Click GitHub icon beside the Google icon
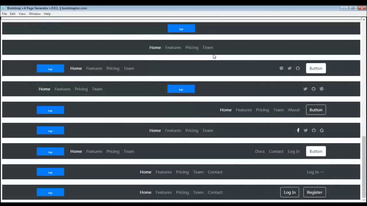Image resolution: width=367 pixels, height=206 pixels. (x=314, y=130)
